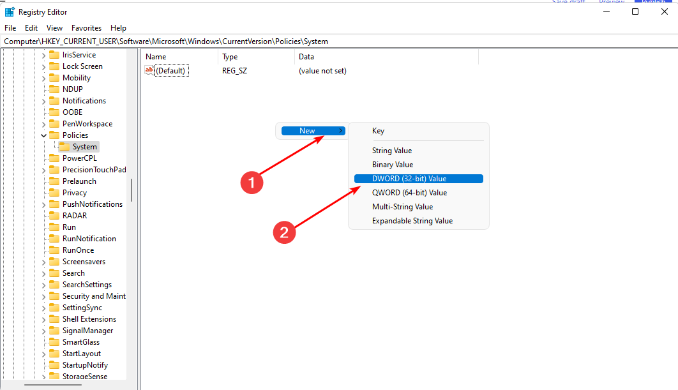678x390 pixels.
Task: Expand the IrisService key
Action: [x=43, y=56]
